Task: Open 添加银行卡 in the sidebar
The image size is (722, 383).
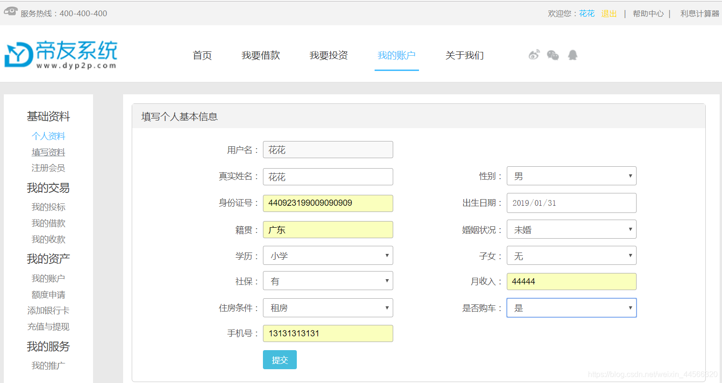Action: 48,310
